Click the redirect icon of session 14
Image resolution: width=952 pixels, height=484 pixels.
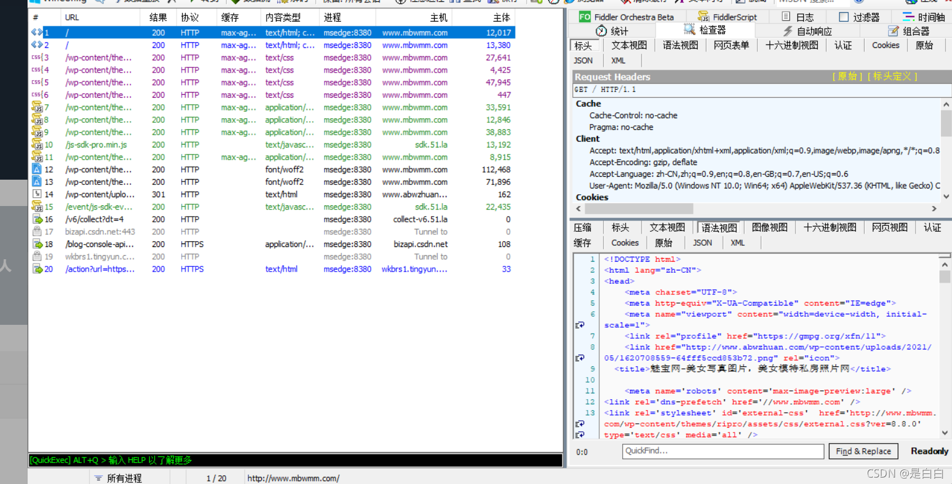[36, 194]
